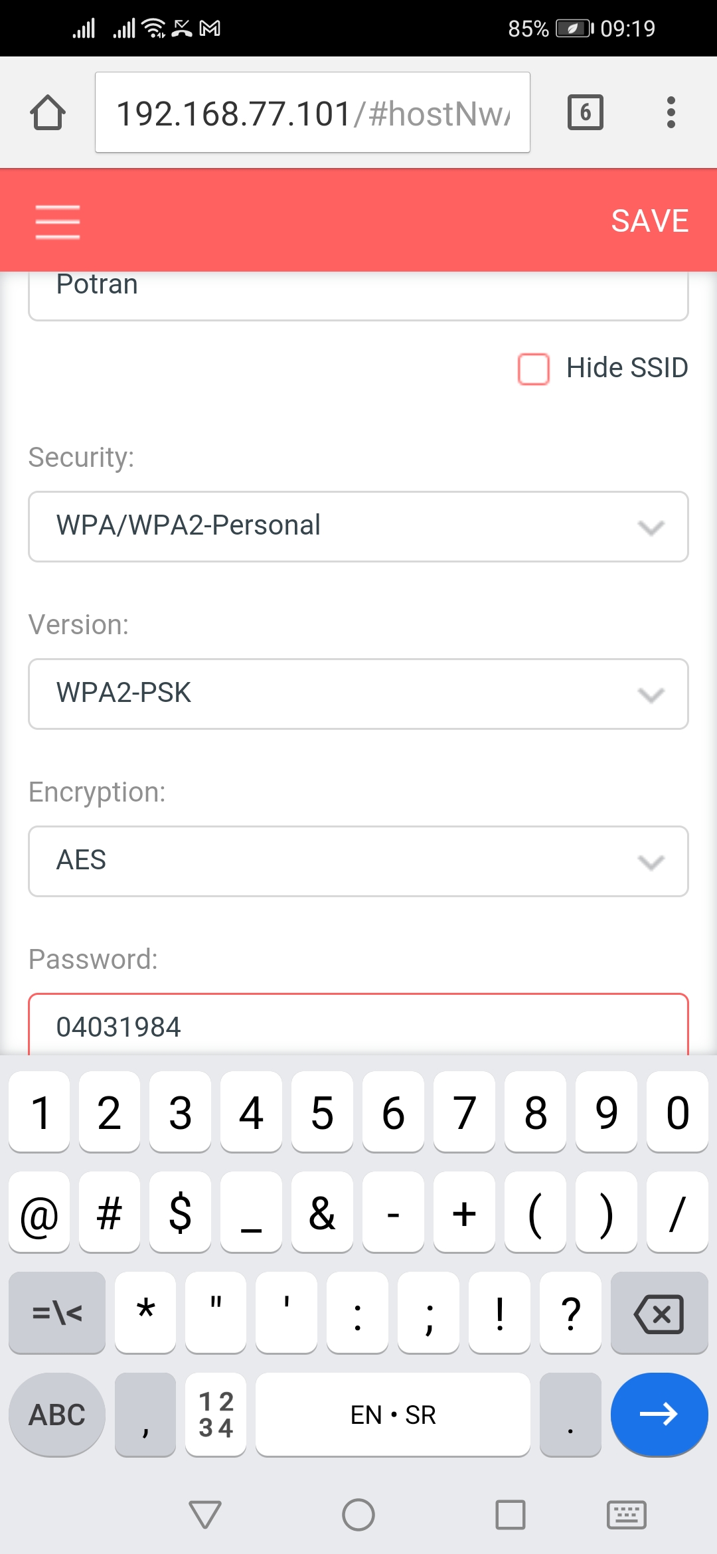Open the browser three-dot menu
This screenshot has height=1554, width=717.
671,112
